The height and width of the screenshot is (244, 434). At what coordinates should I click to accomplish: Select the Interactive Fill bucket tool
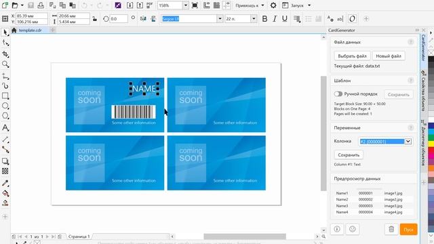5,193
